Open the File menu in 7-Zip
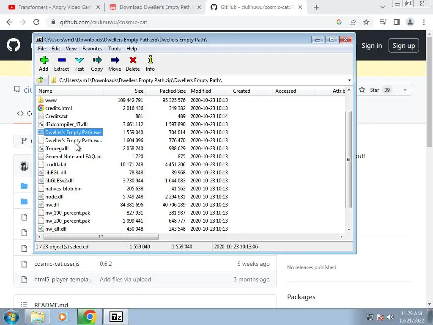433x325 pixels. pos(42,49)
